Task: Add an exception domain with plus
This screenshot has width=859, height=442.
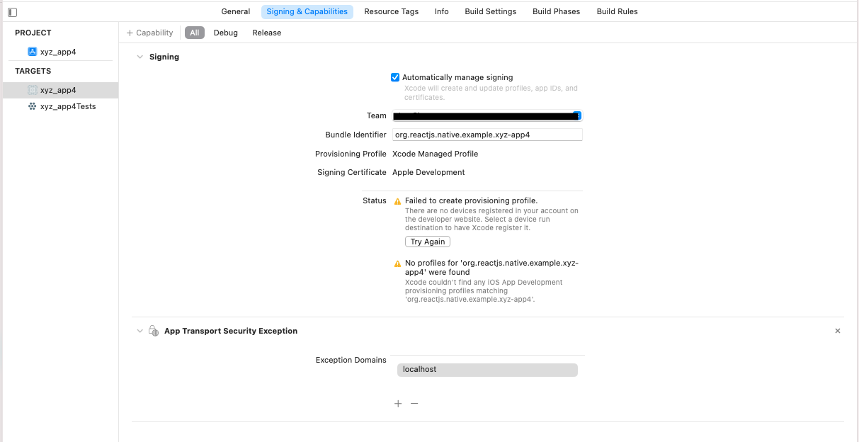Action: click(x=398, y=404)
